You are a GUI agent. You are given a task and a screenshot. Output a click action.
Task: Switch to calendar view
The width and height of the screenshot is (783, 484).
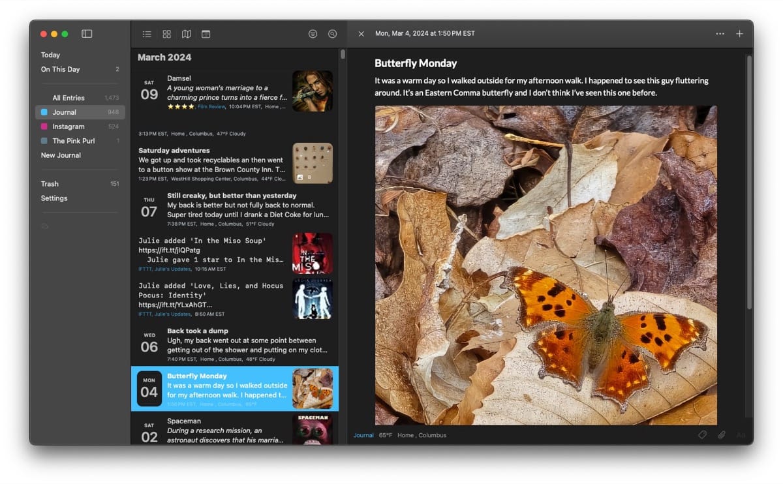(x=206, y=33)
